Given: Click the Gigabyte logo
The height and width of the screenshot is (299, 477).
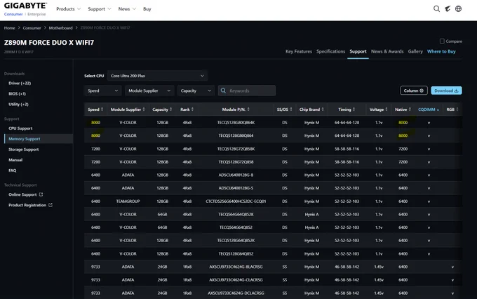Looking at the screenshot, I should tap(25, 6).
